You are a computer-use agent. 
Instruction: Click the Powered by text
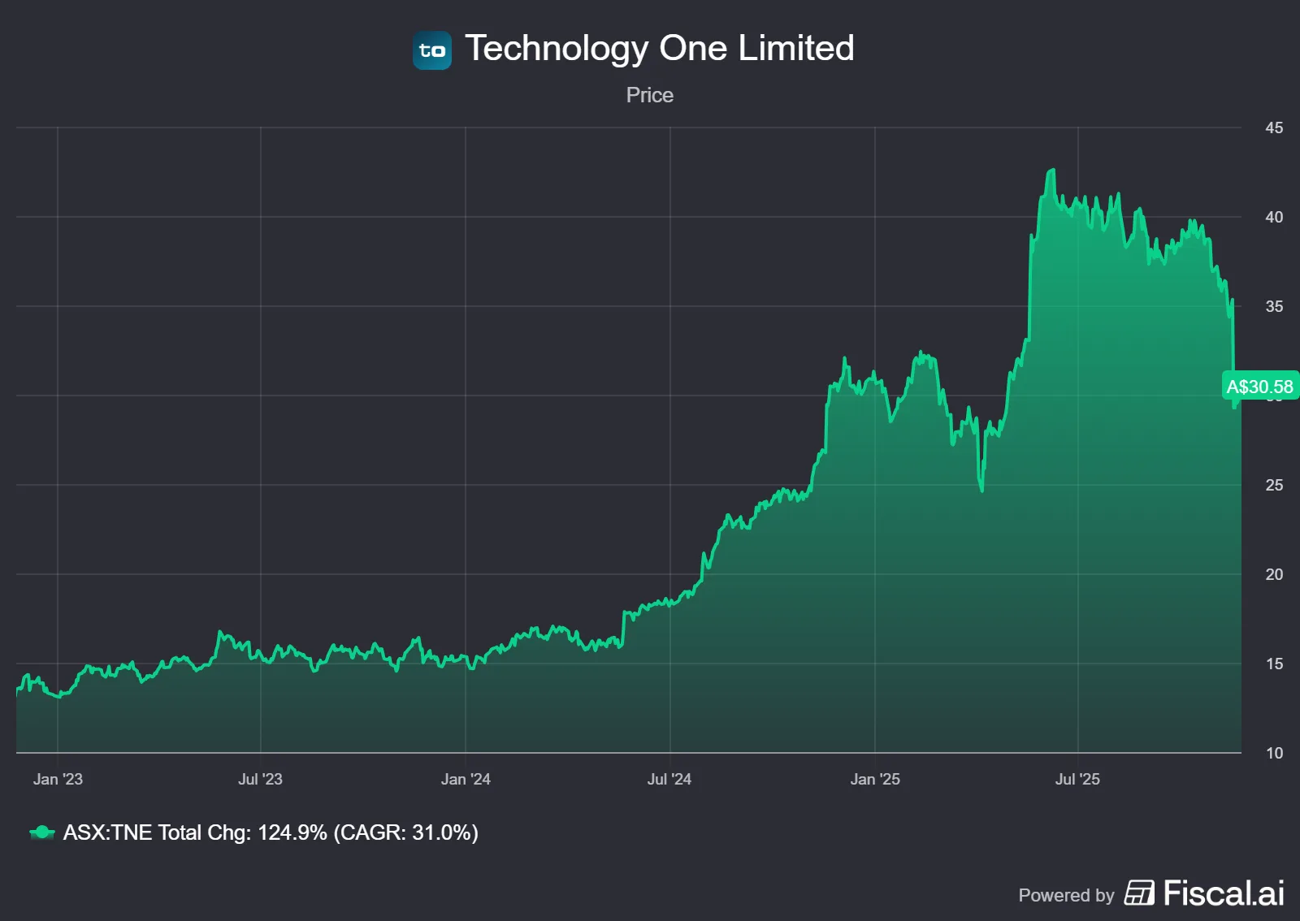click(x=1066, y=895)
